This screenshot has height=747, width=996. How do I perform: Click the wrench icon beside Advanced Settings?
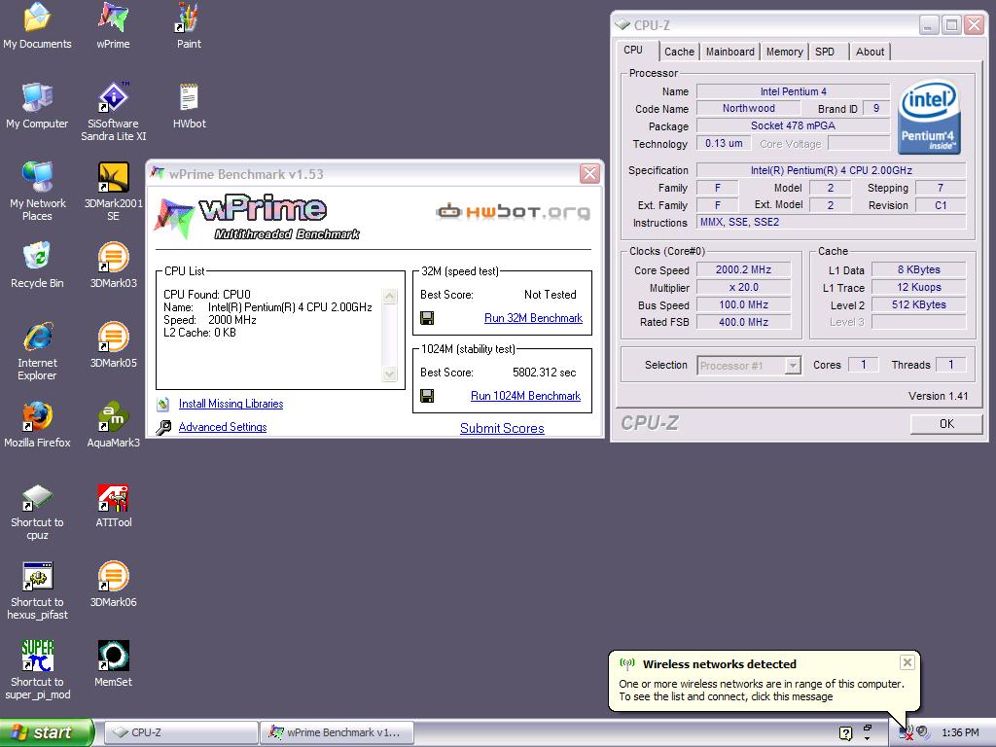163,428
